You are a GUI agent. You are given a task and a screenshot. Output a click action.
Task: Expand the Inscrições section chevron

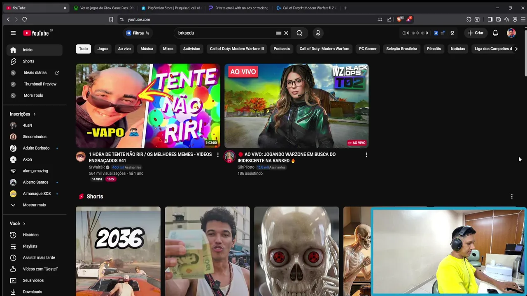[35, 114]
